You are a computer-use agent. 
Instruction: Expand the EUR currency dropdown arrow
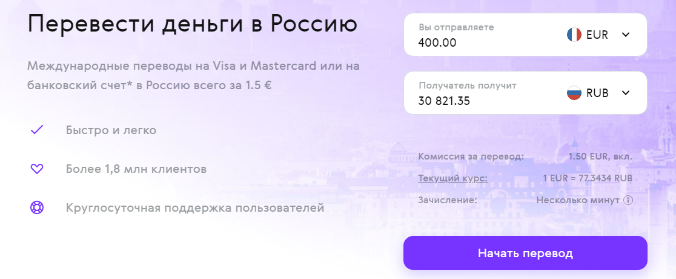tap(626, 35)
